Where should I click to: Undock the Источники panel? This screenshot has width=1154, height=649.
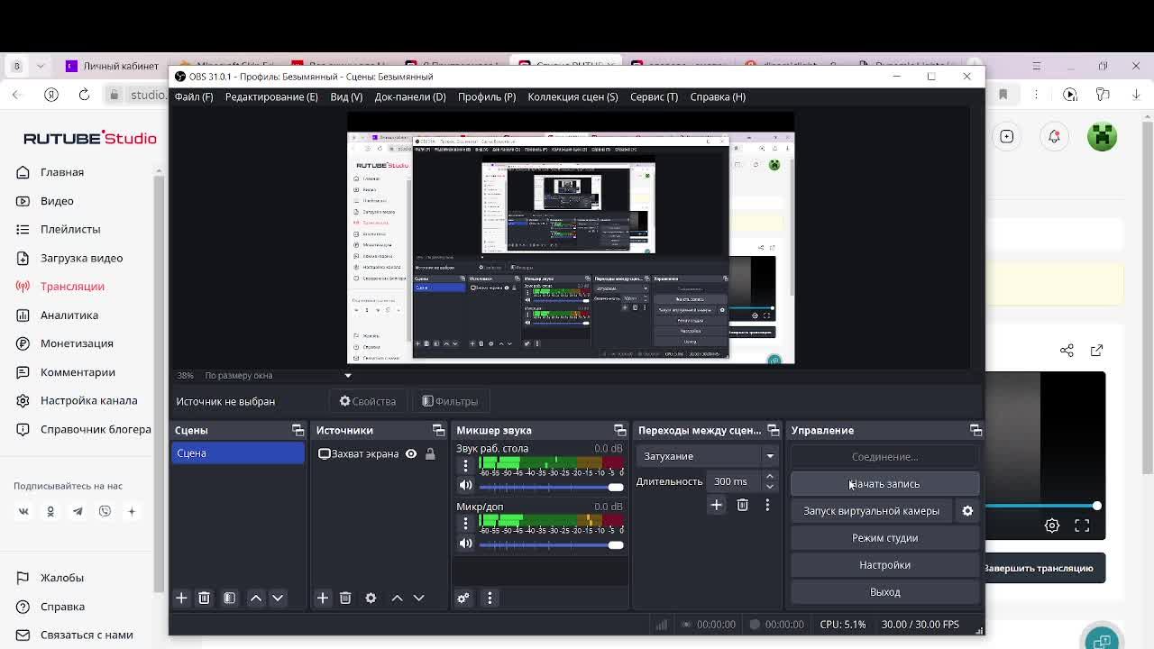[x=438, y=430]
